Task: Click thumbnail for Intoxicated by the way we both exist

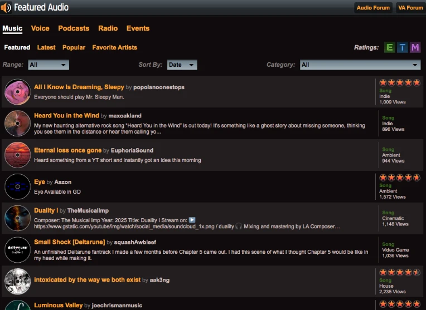Action: tap(17, 282)
